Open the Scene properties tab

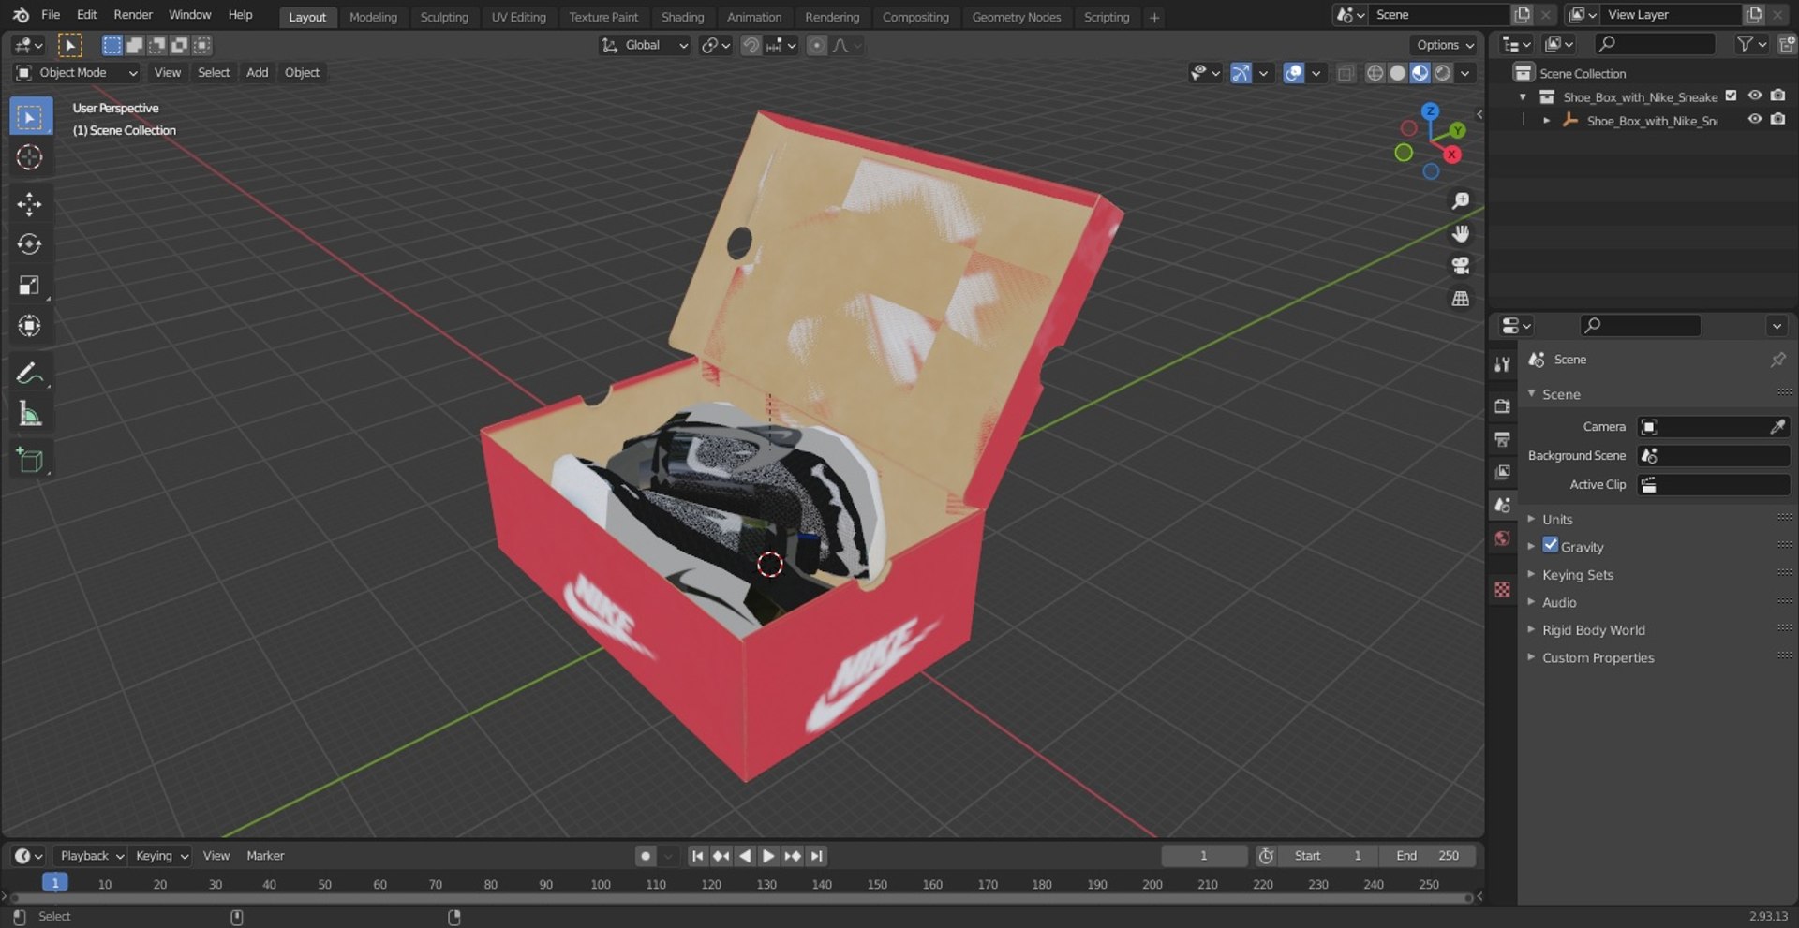point(1503,505)
